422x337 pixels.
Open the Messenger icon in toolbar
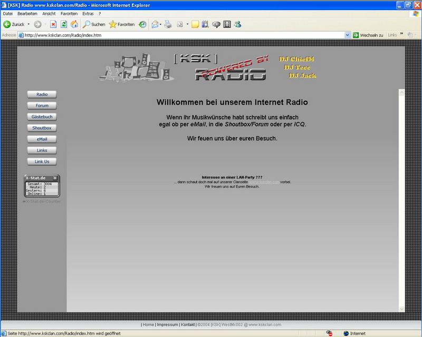tap(237, 24)
